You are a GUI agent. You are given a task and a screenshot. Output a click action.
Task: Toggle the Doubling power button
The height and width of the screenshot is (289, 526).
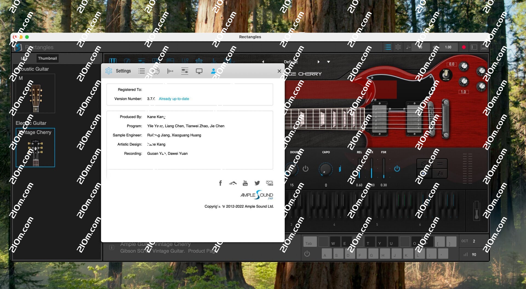pos(305,169)
